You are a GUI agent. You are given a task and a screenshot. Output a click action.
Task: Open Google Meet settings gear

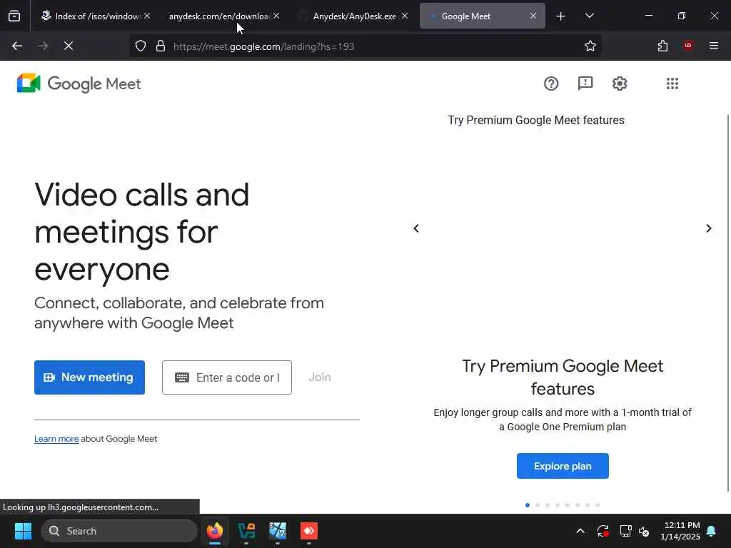[x=620, y=84]
